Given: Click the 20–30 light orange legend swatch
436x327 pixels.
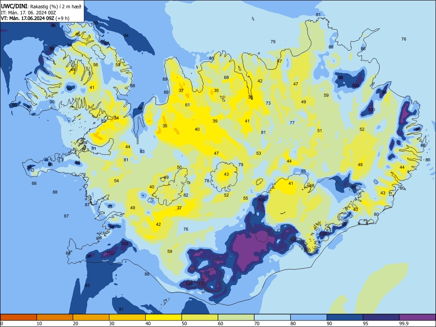Looking at the screenshot, I should 91,317.
